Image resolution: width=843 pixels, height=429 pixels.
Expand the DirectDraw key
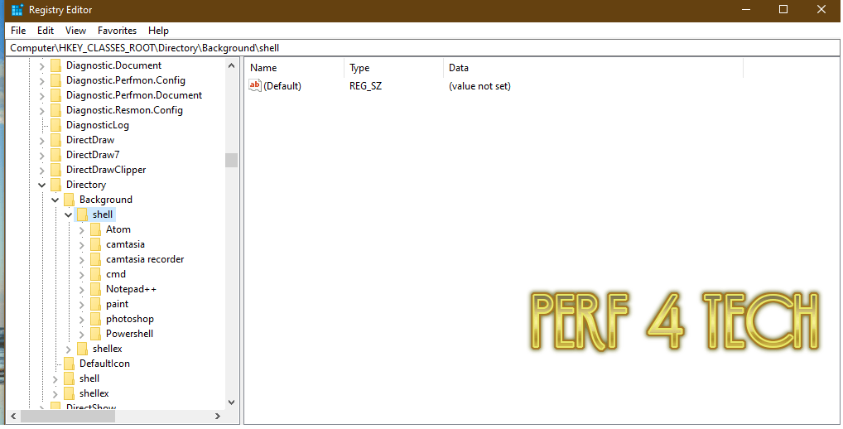click(x=42, y=141)
